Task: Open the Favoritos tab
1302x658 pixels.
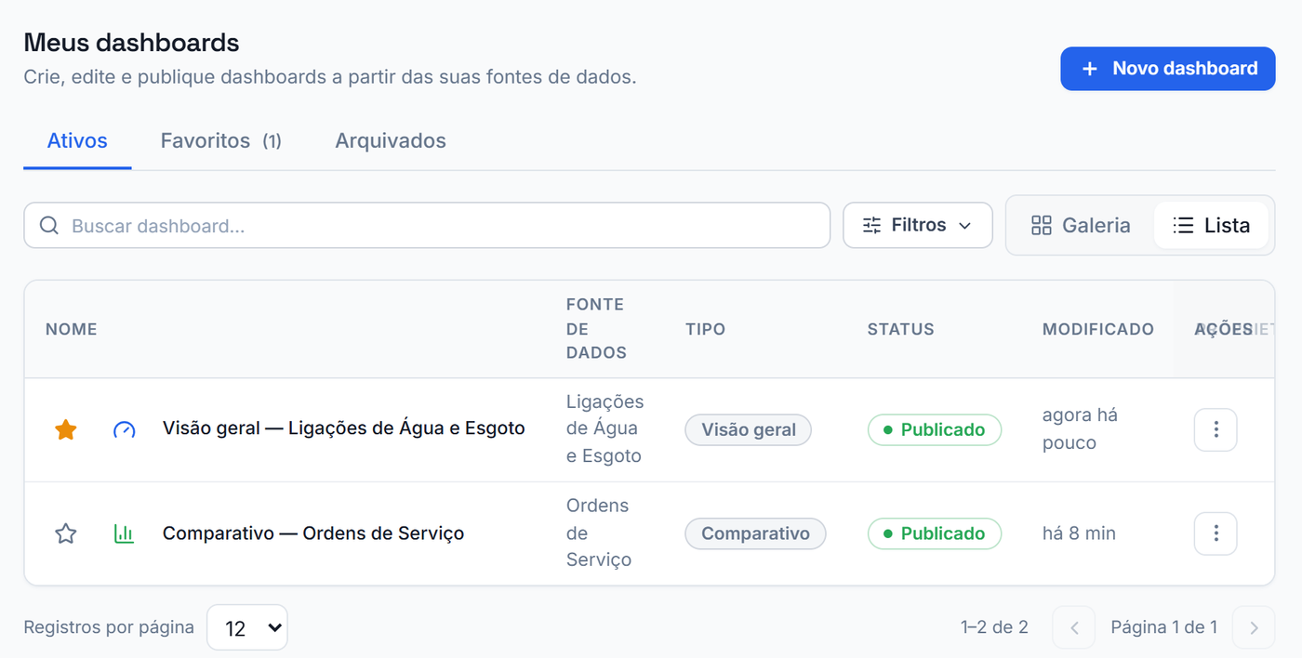Action: (x=221, y=141)
